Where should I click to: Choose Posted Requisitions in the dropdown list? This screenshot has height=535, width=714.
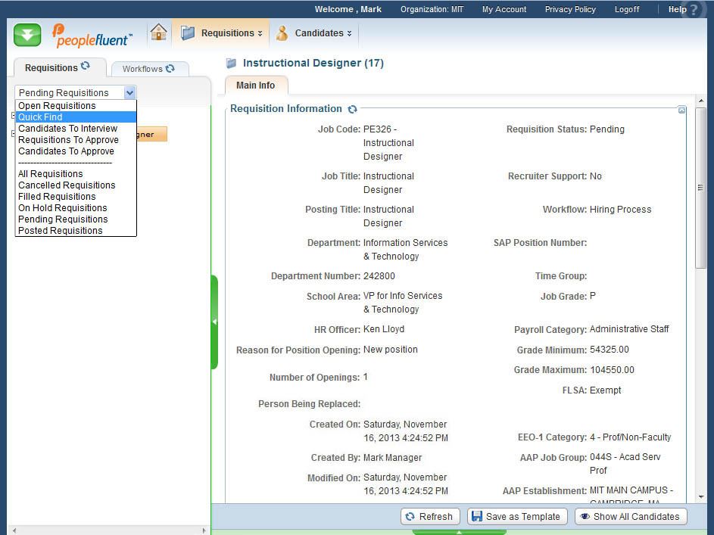[61, 231]
